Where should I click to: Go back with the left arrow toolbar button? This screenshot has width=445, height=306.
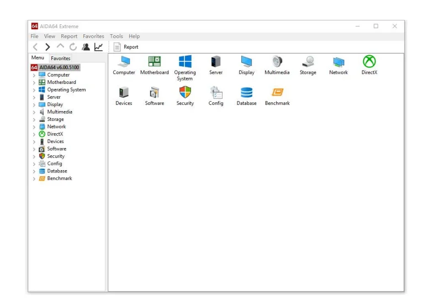point(35,47)
